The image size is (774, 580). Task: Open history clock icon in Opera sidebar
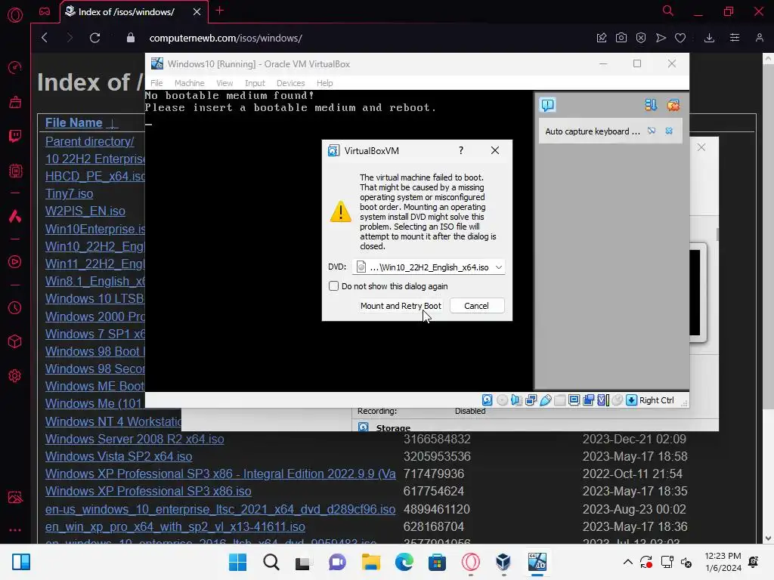tap(15, 308)
